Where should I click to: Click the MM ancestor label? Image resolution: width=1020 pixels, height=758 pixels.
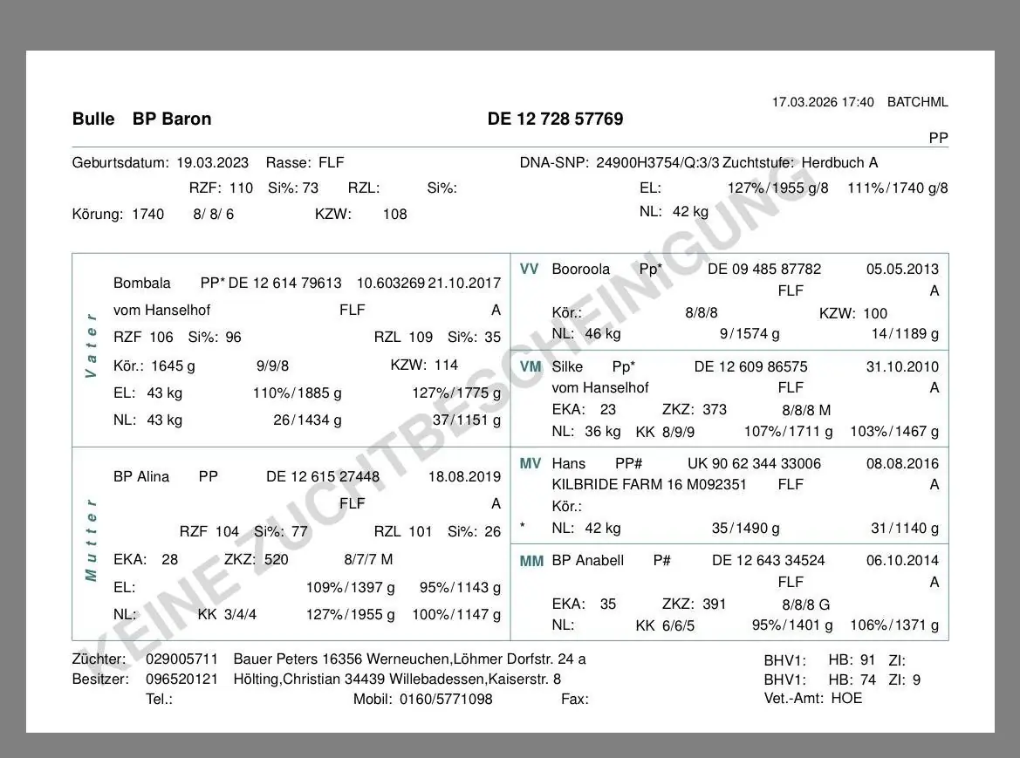[x=531, y=561]
